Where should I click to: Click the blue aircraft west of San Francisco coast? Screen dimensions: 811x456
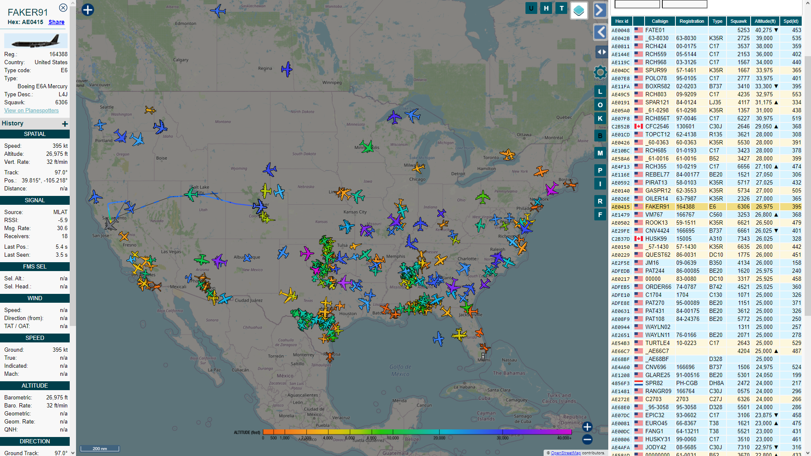[x=95, y=196]
